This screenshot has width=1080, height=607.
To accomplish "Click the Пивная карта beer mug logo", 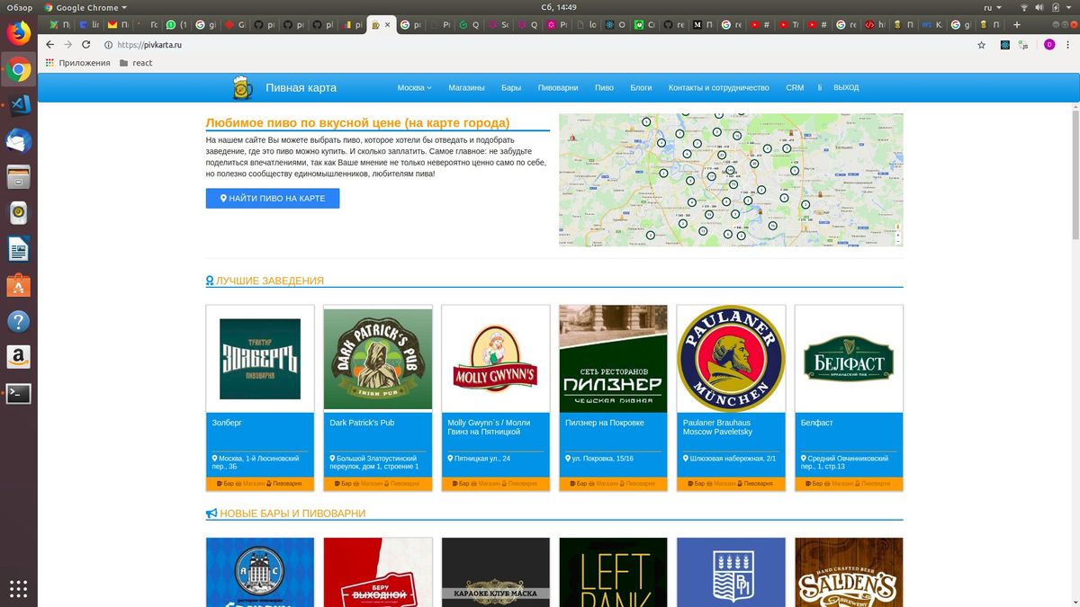I will (243, 87).
